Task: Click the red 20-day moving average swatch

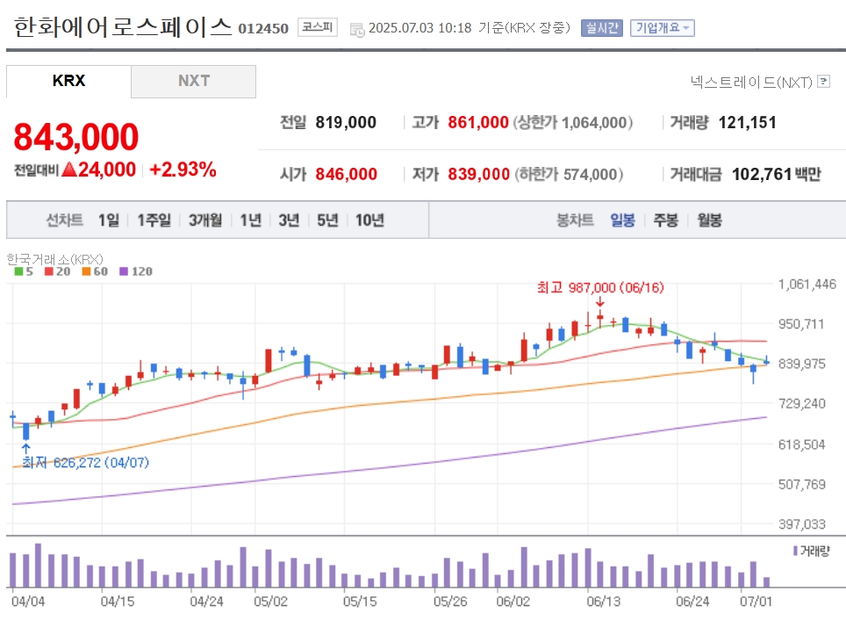Action: tap(49, 271)
